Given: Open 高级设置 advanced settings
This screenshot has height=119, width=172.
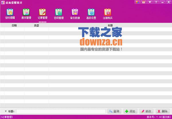Looking at the screenshot, I should [x=91, y=14].
